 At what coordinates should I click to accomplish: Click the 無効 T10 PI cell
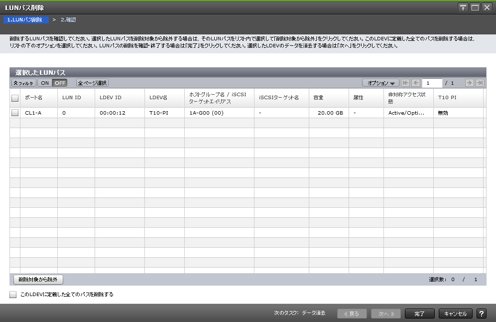tap(458, 113)
